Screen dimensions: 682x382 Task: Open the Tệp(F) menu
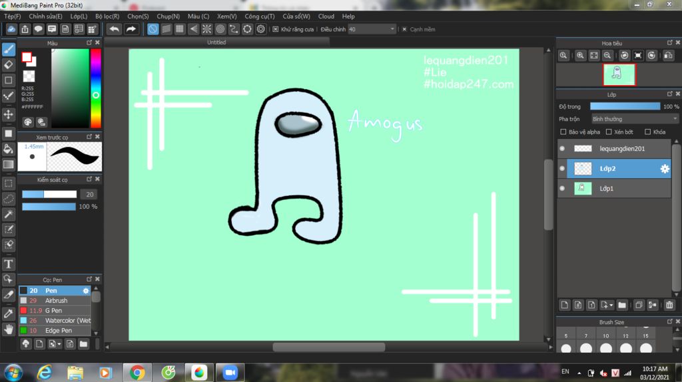pos(12,16)
